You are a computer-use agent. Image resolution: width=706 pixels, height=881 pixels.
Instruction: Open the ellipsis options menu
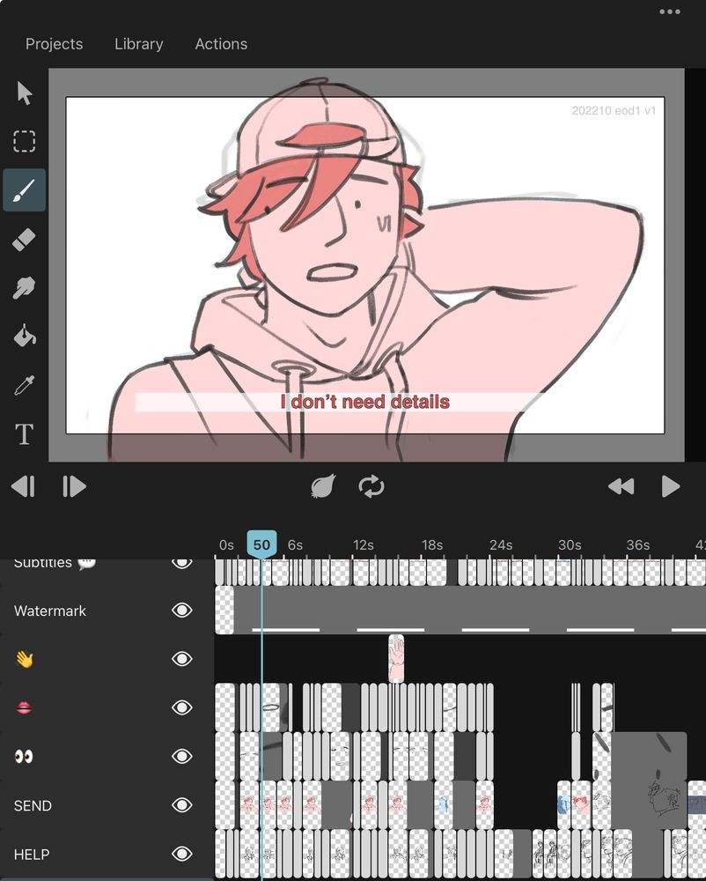[667, 12]
